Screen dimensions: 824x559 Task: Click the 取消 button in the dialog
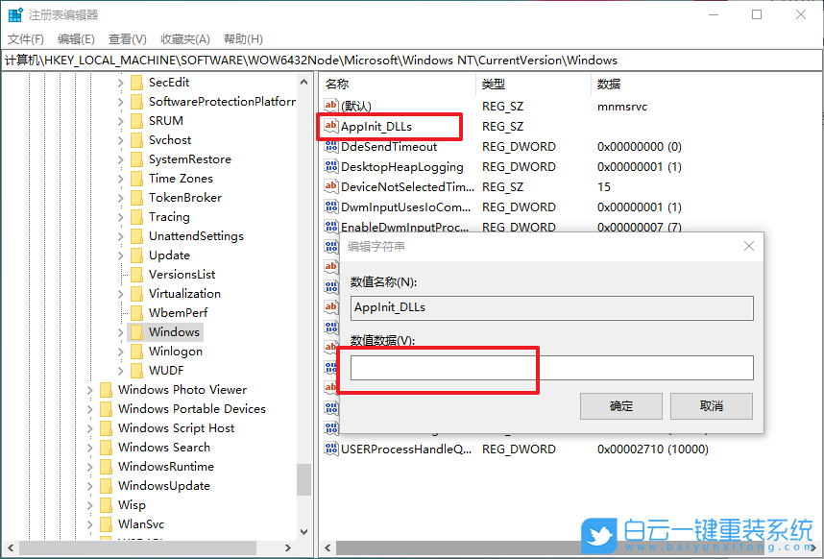pos(711,405)
